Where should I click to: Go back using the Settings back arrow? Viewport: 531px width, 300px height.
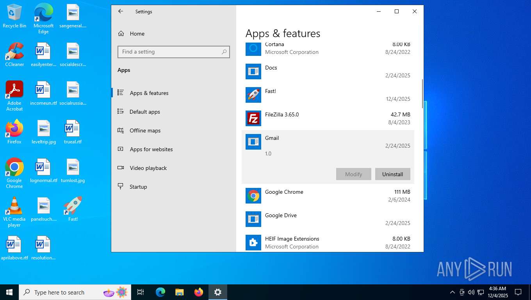tap(121, 11)
